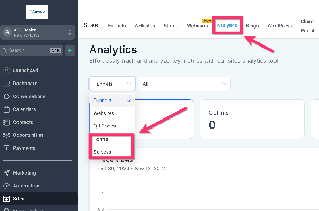Go to Contacts label
This screenshot has height=211, width=319.
tap(23, 122)
